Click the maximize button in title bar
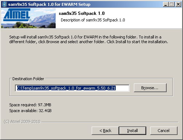183x140 pixels. [x=172, y=4]
